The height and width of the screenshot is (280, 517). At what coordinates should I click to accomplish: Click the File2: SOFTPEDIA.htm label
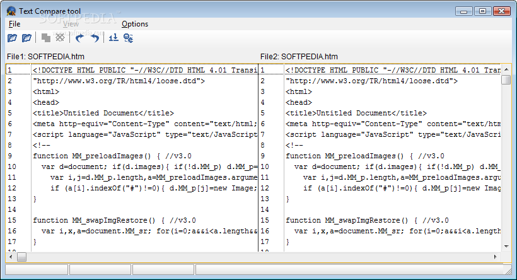pyautogui.click(x=299, y=57)
